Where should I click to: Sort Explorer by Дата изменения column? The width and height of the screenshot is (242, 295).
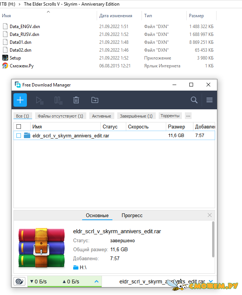point(119,16)
